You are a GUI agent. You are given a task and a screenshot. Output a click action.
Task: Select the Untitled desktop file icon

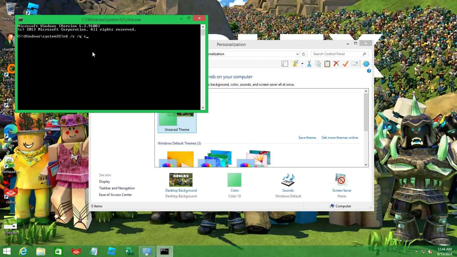point(11,225)
